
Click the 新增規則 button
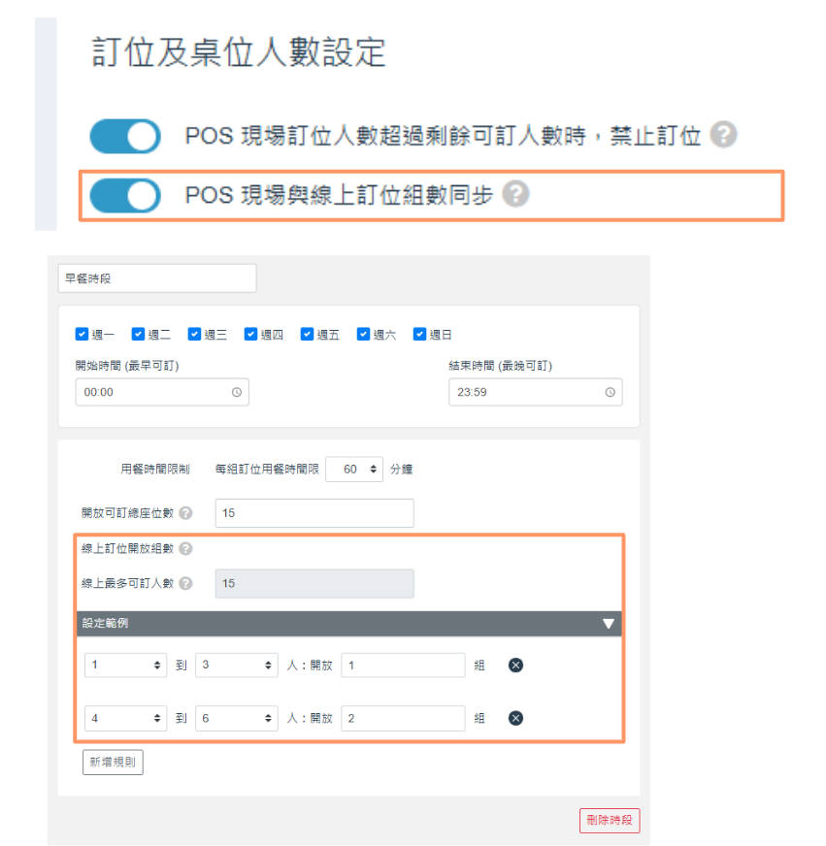114,762
